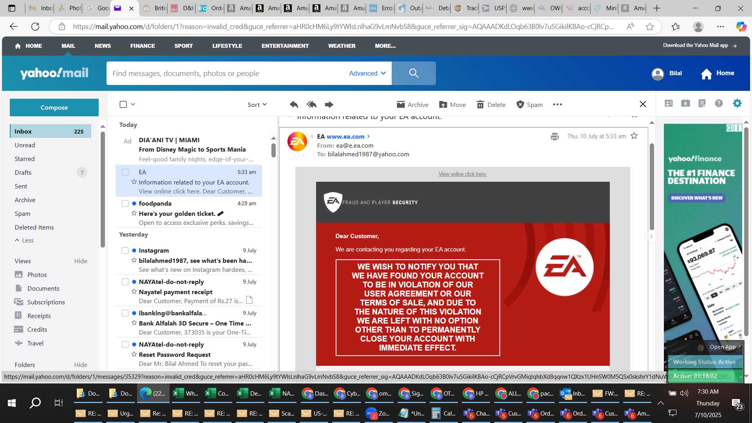Open ENTERTAINMENT in Yahoo top navigation

tap(285, 46)
